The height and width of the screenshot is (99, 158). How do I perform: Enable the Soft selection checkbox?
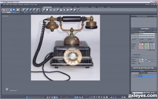pos(141,57)
